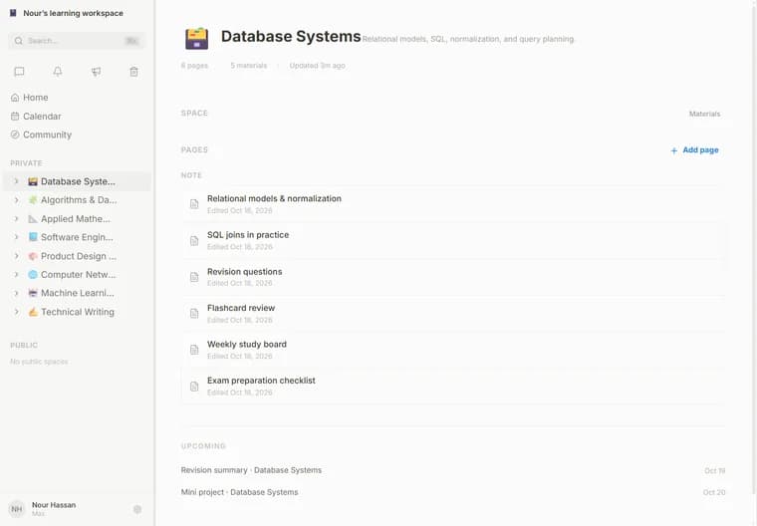Expand the Applied Mathe... space chevron
Image resolution: width=757 pixels, height=526 pixels.
pyautogui.click(x=16, y=219)
